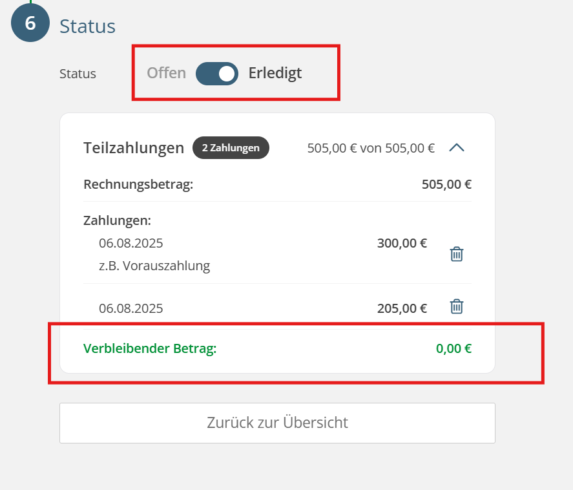Toggle the Offen/Erledigt status switch
The image size is (573, 490).
tap(217, 74)
